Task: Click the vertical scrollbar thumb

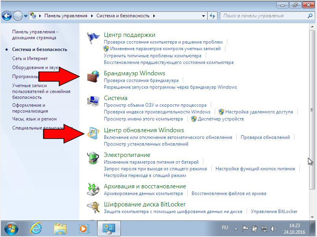Action: [312, 110]
